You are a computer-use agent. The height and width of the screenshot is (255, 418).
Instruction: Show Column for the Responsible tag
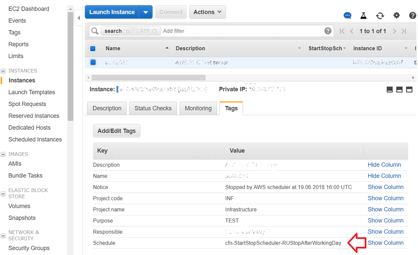tap(385, 232)
